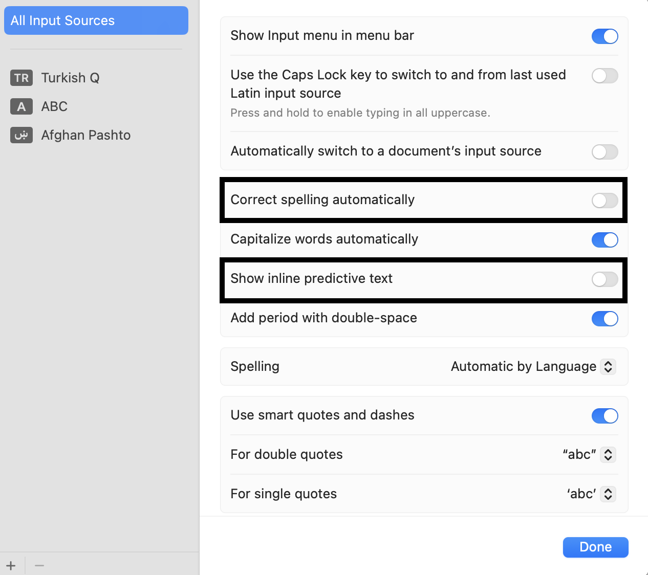
Task: Click the ABC input source icon
Action: 21,106
